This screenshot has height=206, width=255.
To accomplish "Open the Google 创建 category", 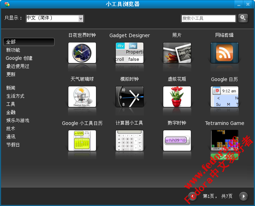I will 19,58.
